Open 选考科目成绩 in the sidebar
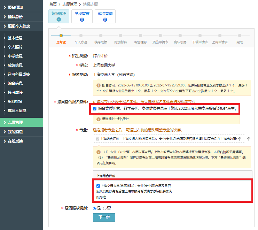 point(19,74)
